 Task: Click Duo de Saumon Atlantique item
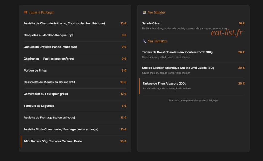coord(193,70)
